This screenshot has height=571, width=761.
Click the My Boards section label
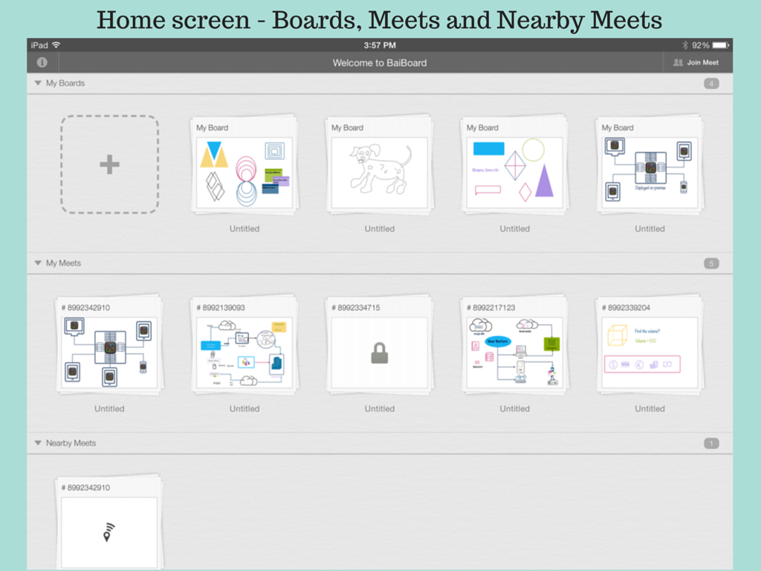[65, 83]
